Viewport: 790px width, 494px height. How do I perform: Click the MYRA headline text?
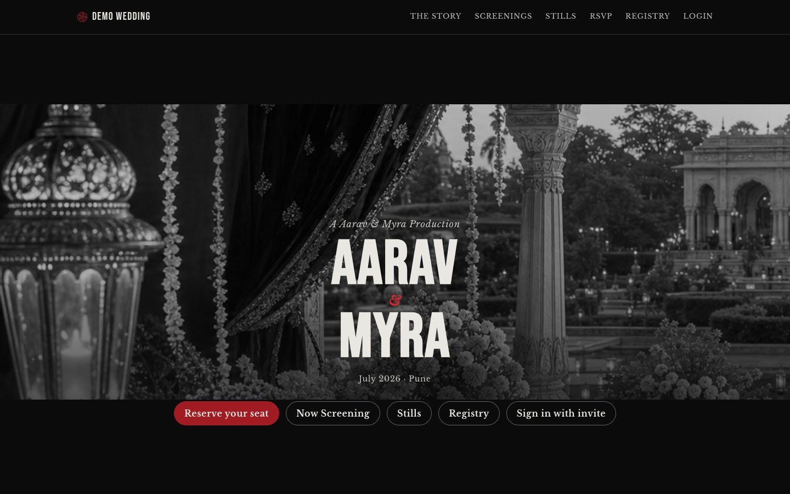[394, 335]
